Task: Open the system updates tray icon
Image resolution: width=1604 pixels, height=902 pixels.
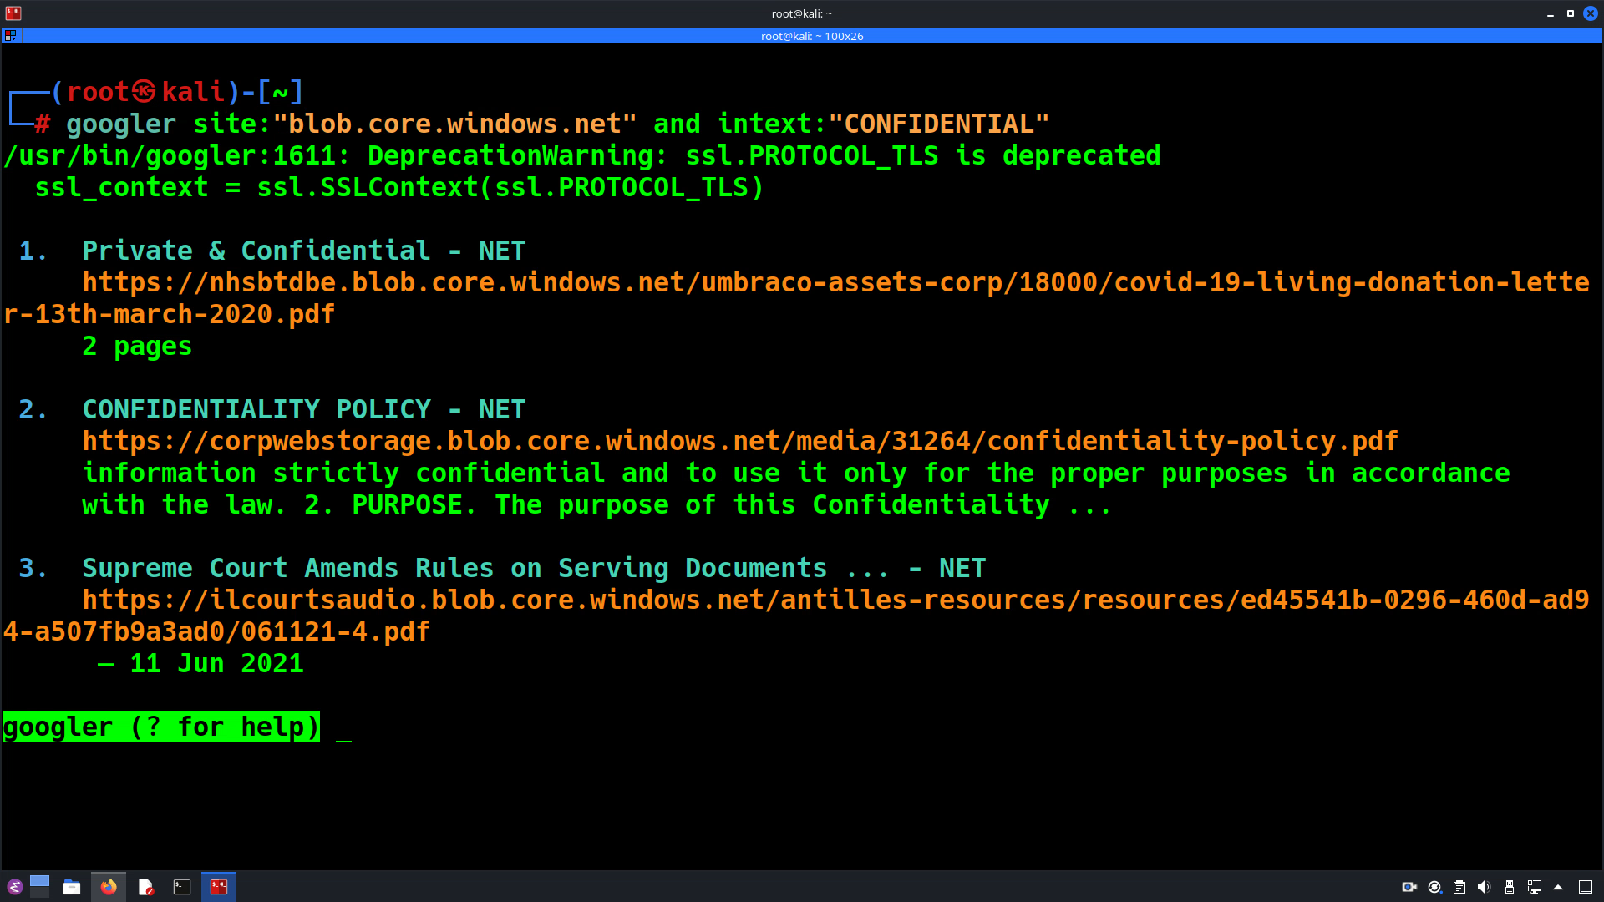Action: pyautogui.click(x=1434, y=887)
